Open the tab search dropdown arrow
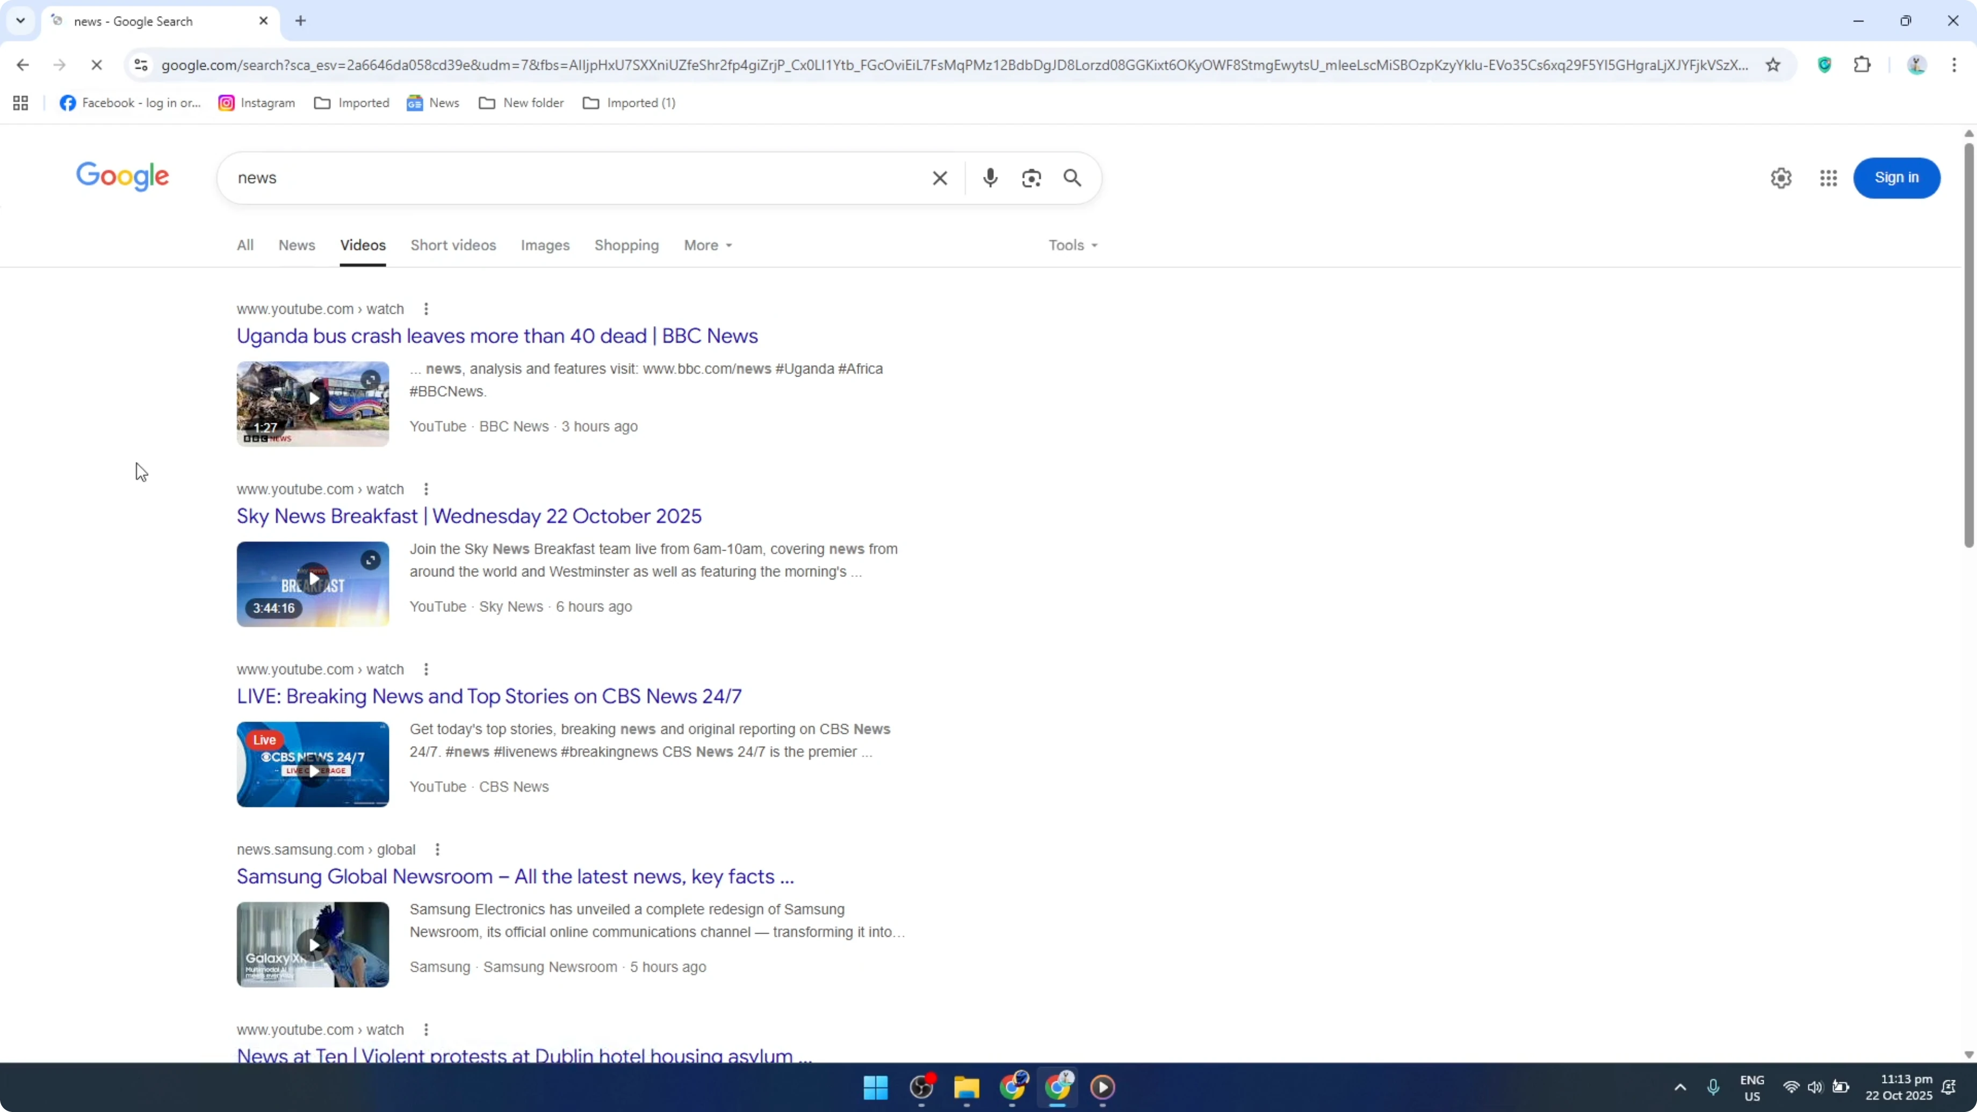1977x1112 pixels. [x=21, y=21]
